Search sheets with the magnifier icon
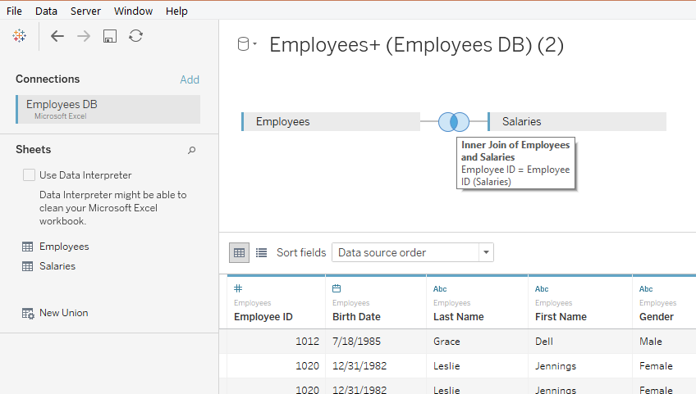The height and width of the screenshot is (394, 696). coord(192,150)
